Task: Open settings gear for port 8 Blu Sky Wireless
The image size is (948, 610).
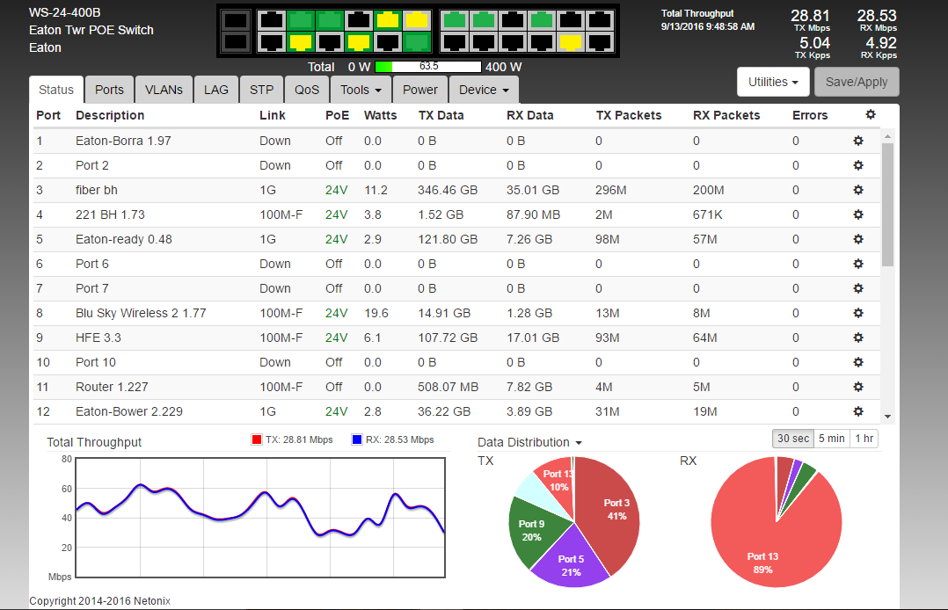Action: coord(858,313)
